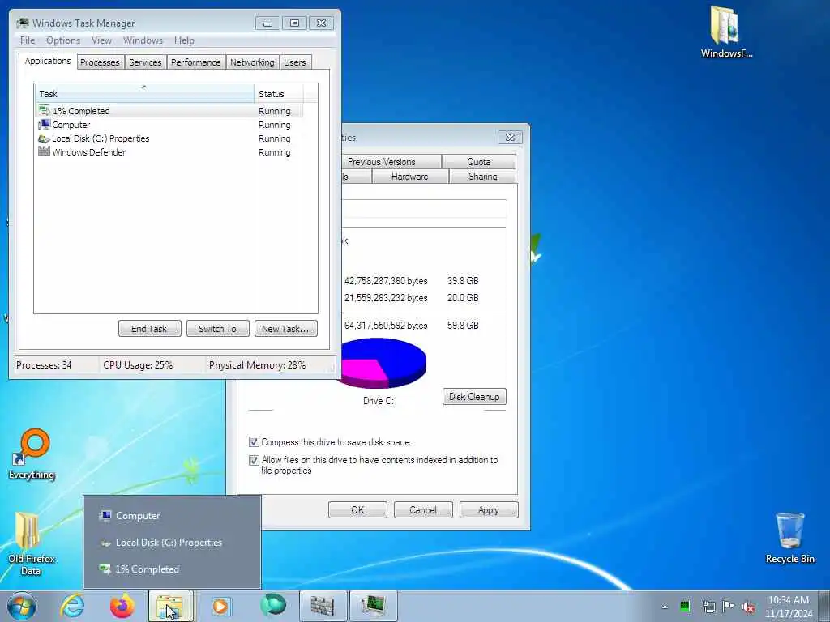Toggle Compress this drive checkbox
This screenshot has width=830, height=622.
[x=254, y=441]
